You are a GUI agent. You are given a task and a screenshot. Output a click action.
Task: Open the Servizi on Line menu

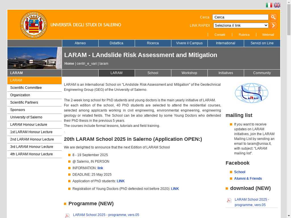(262, 43)
